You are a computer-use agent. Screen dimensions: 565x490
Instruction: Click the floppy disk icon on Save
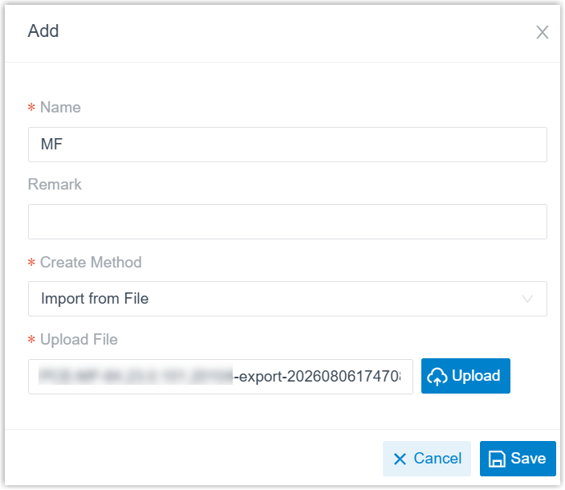tap(497, 459)
